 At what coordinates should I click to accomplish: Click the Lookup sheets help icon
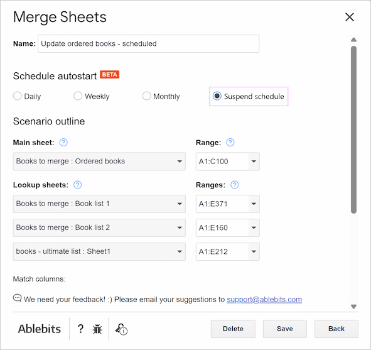(x=78, y=185)
